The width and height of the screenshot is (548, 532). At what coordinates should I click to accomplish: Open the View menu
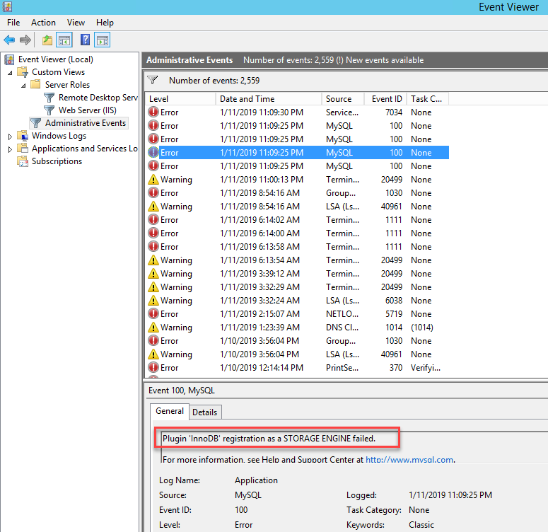tap(76, 23)
